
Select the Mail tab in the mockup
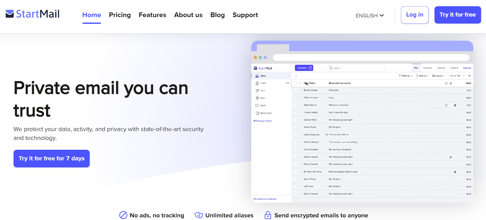[416, 68]
